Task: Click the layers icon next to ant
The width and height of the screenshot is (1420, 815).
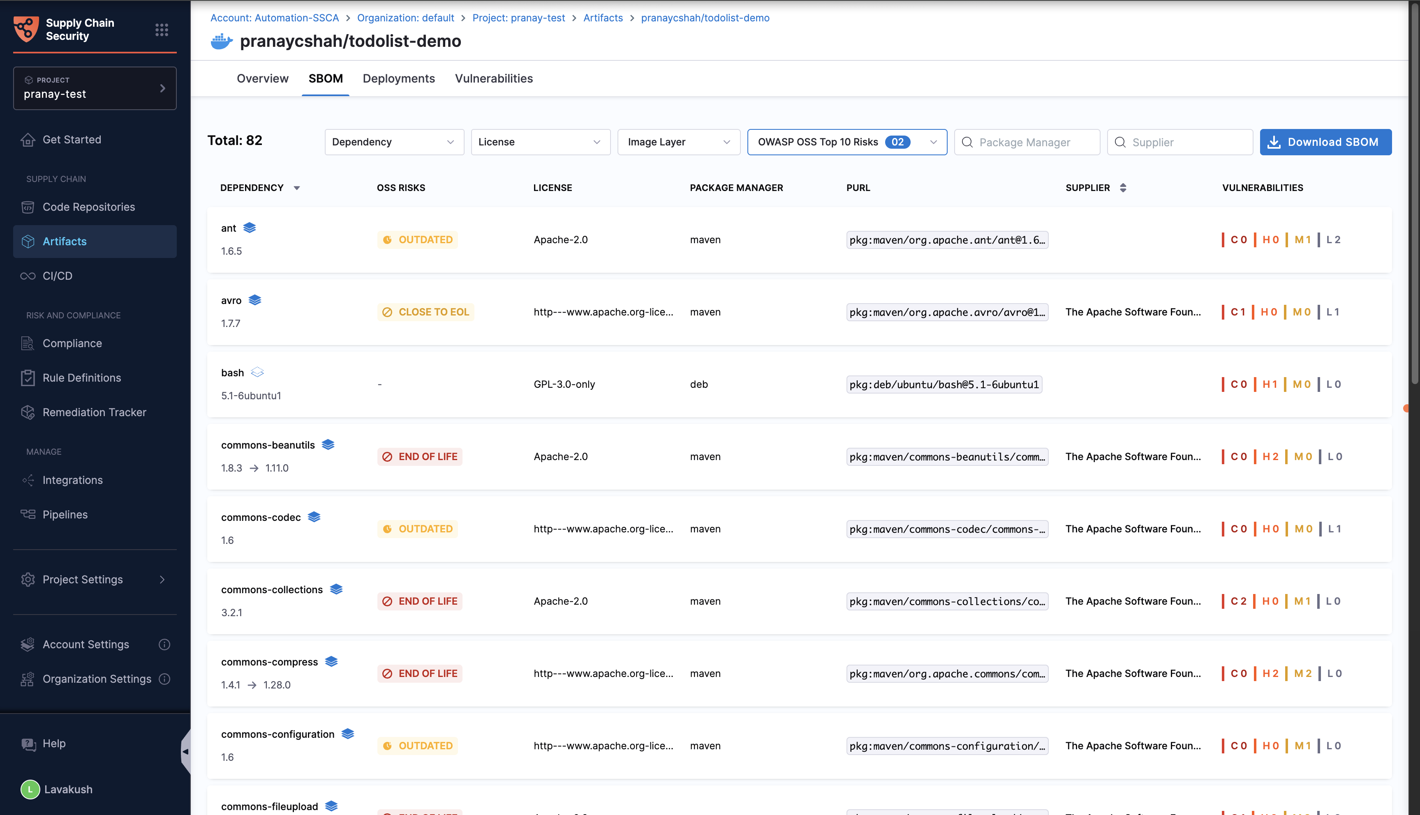Action: (250, 228)
